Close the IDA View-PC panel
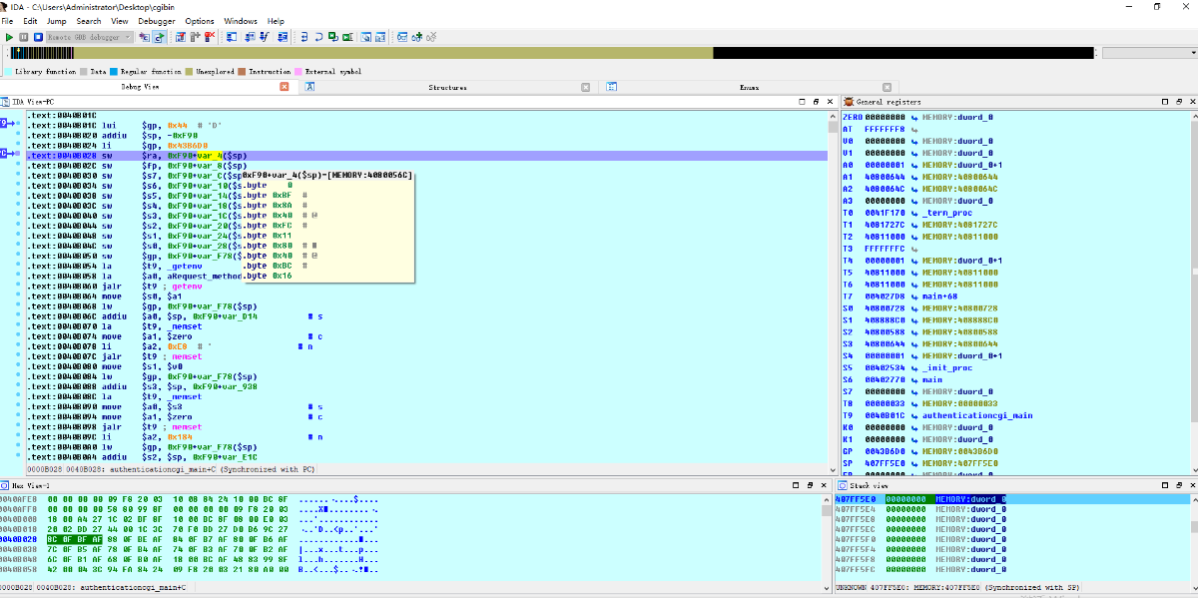The height and width of the screenshot is (598, 1198). (829, 102)
